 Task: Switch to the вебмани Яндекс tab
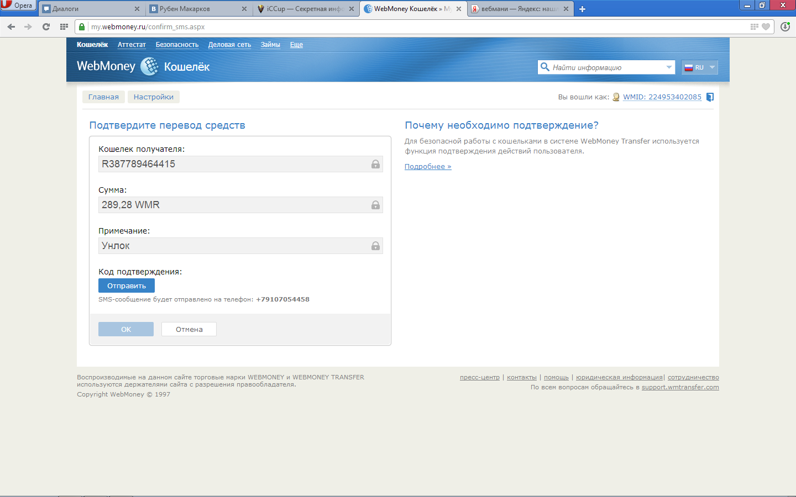pos(520,9)
